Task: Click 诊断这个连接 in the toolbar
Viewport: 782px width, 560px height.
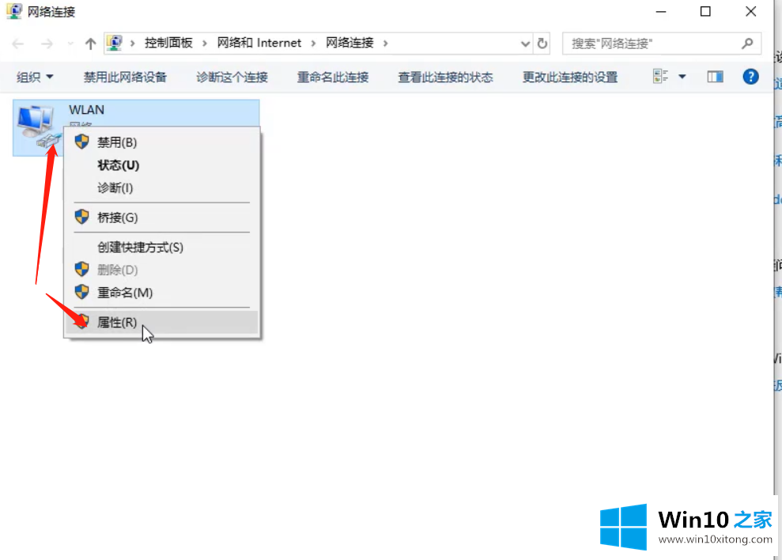Action: tap(232, 78)
